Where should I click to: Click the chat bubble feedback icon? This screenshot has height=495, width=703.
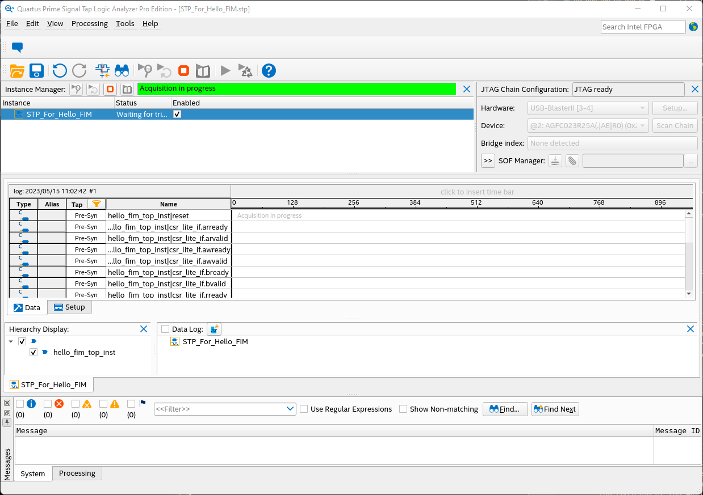tap(17, 48)
